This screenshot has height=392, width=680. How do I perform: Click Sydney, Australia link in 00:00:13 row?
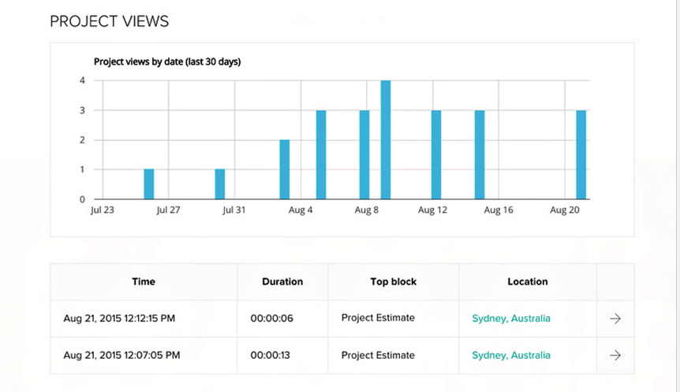[511, 355]
